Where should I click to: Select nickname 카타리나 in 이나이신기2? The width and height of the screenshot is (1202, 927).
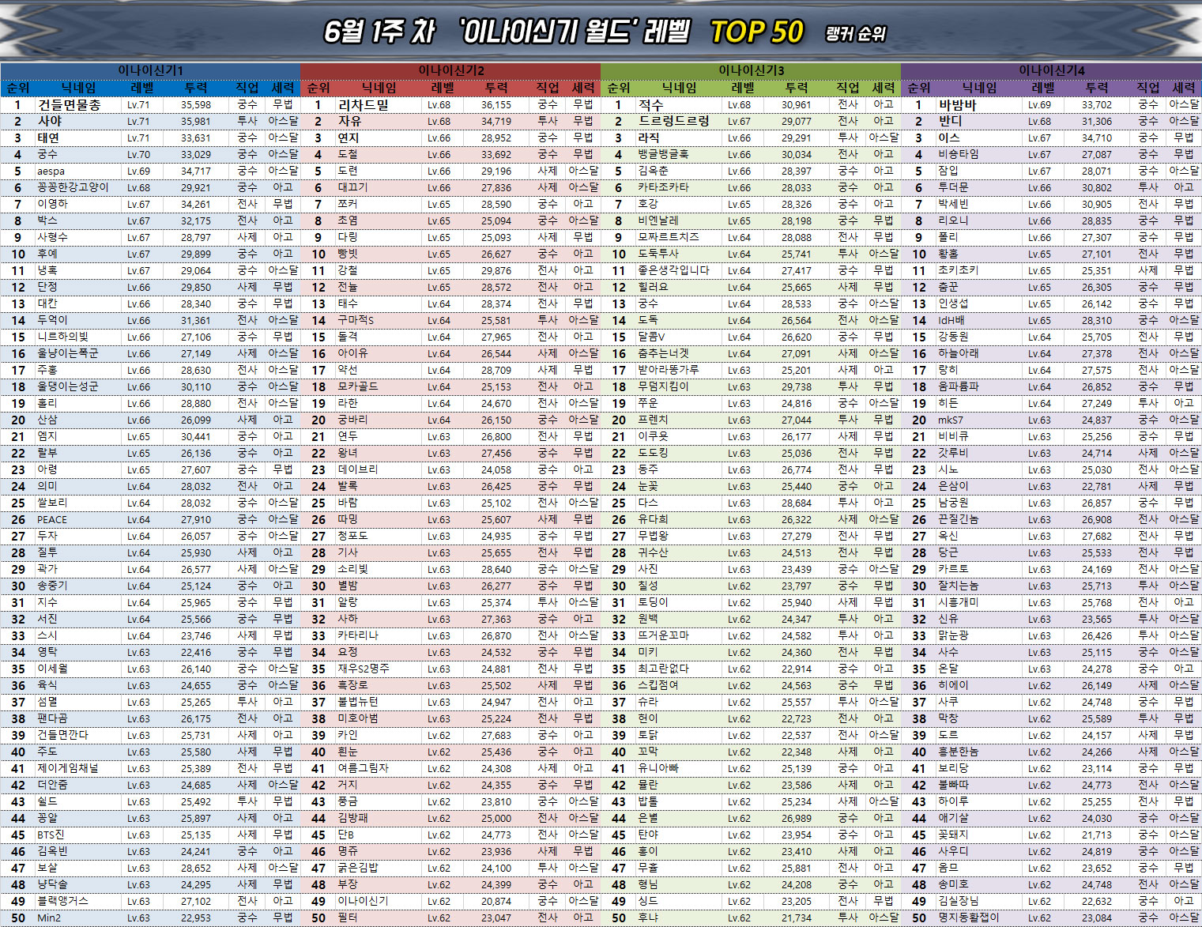click(358, 636)
